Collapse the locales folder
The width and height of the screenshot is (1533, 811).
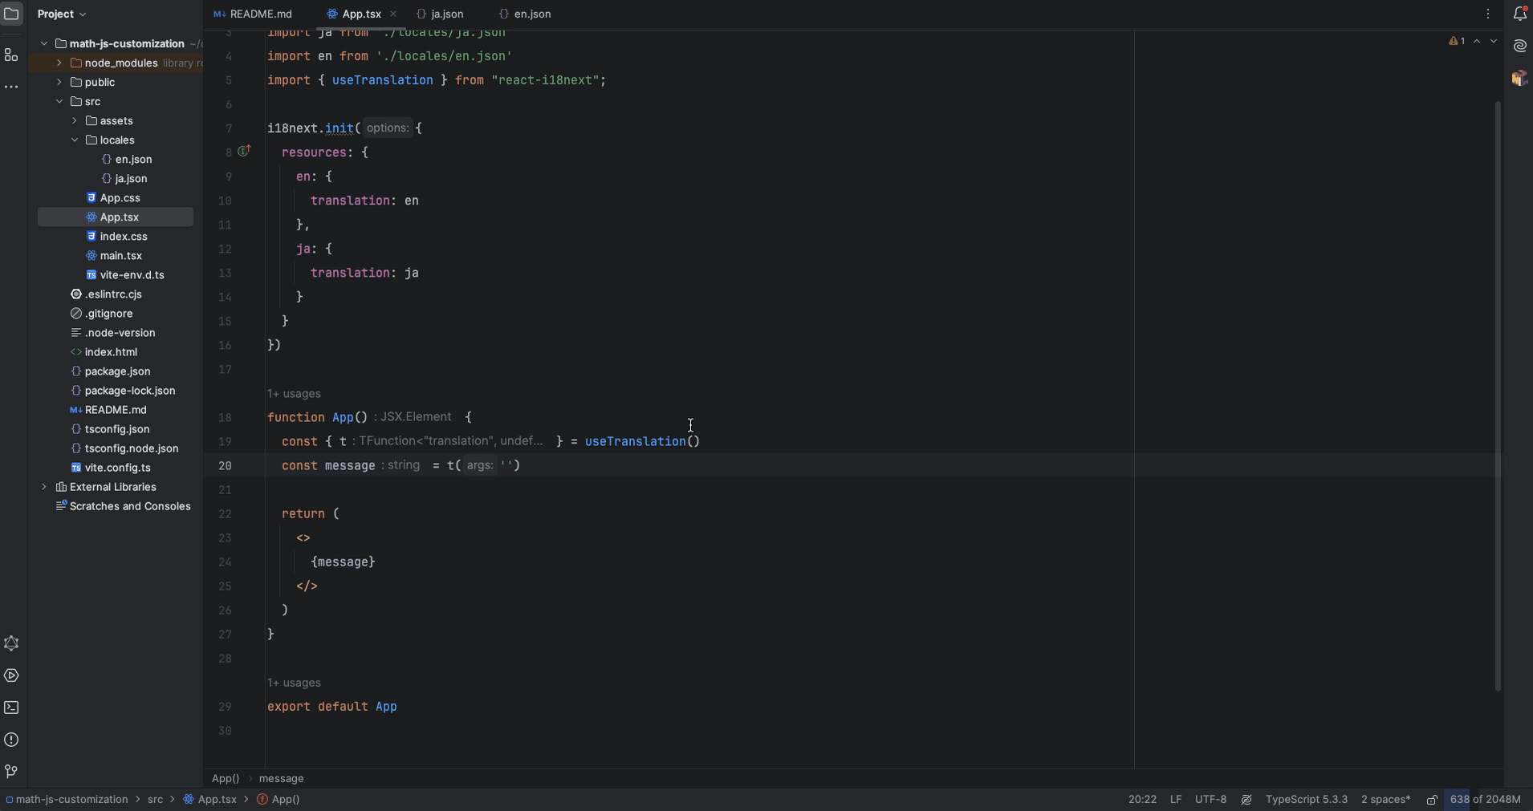(75, 140)
